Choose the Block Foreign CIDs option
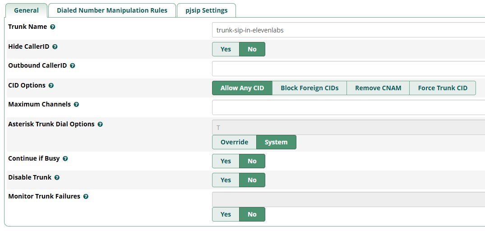Viewport: 485px width, 231px height. (x=309, y=88)
